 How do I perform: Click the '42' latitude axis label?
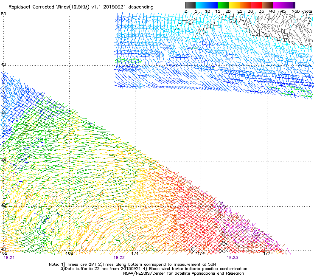[3, 205]
